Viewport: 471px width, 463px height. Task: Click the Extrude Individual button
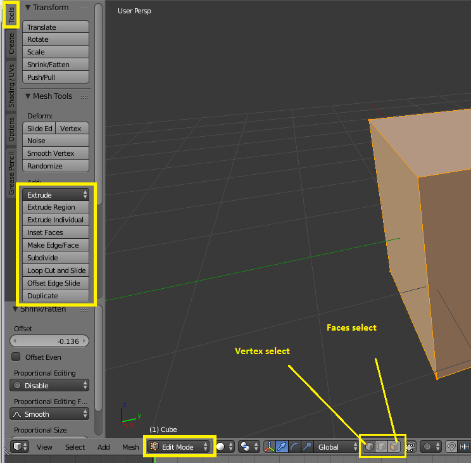[x=56, y=220]
